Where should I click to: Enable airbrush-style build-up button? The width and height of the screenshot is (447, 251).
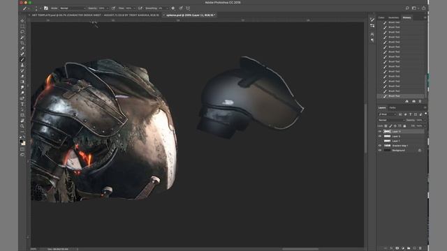click(x=140, y=8)
